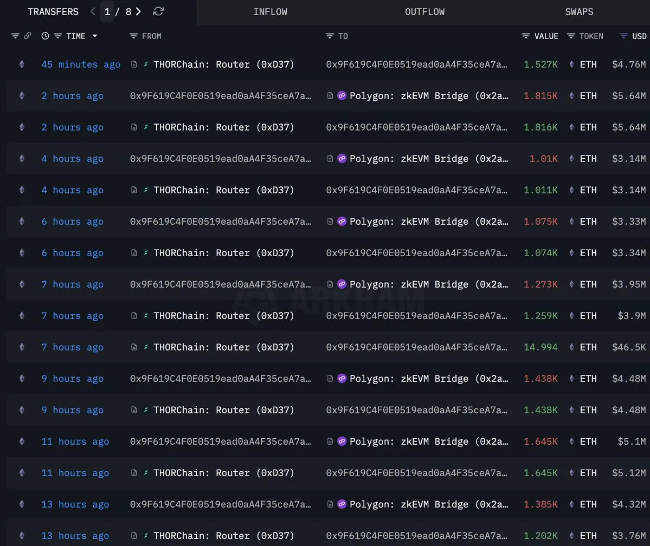Open the 9 hours ago Polygon Bridge transfer time
Image resolution: width=650 pixels, height=546 pixels.
tap(73, 379)
